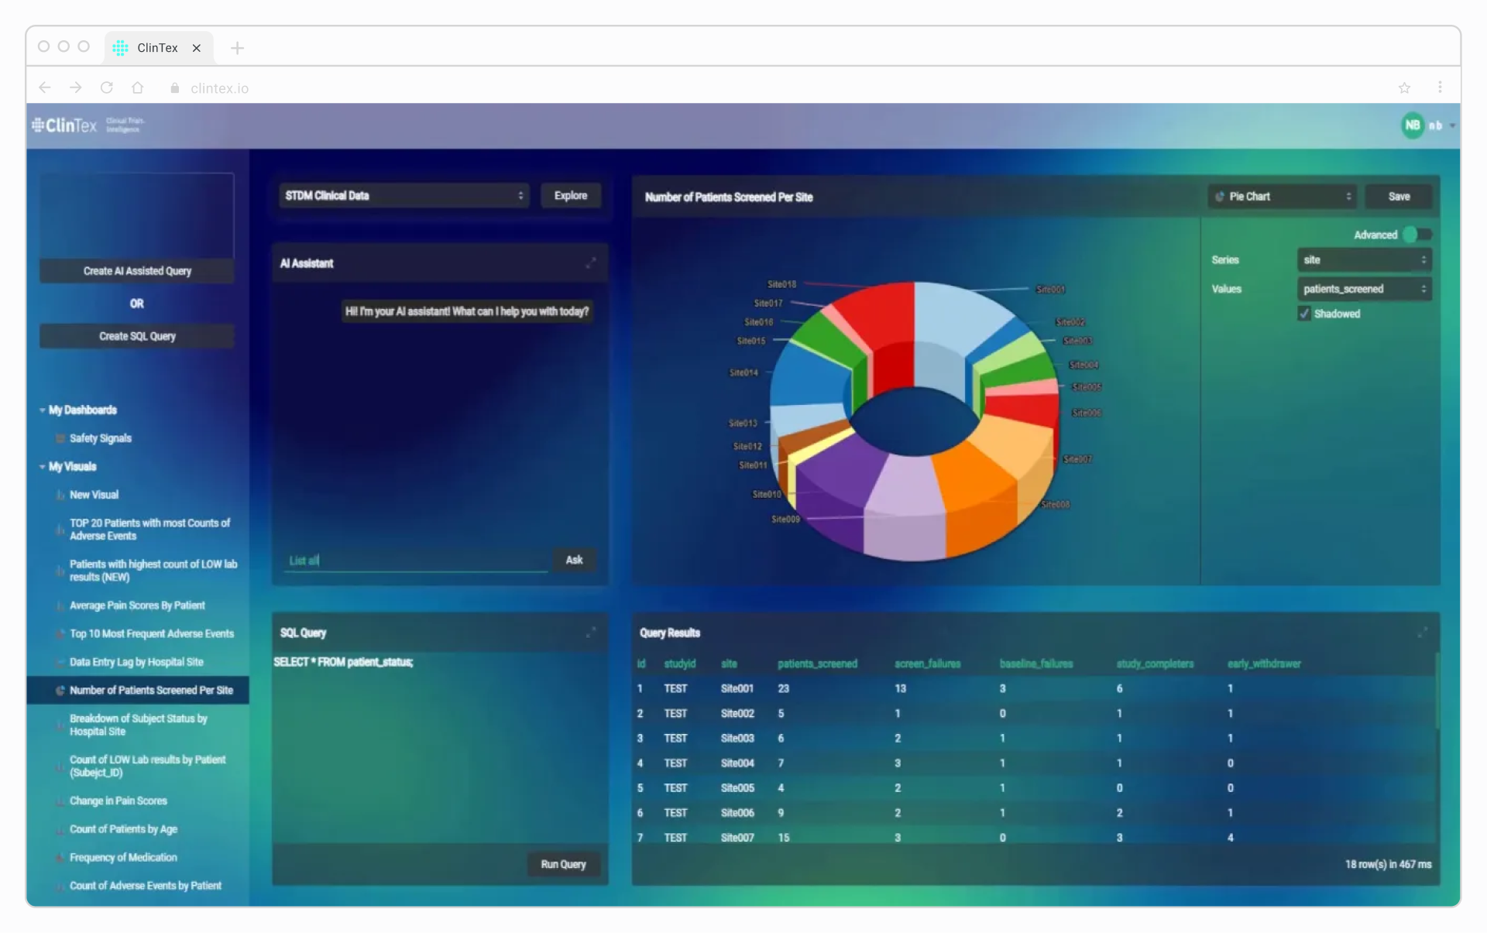Click the ClinTex logo
The image size is (1487, 933).
click(x=65, y=125)
